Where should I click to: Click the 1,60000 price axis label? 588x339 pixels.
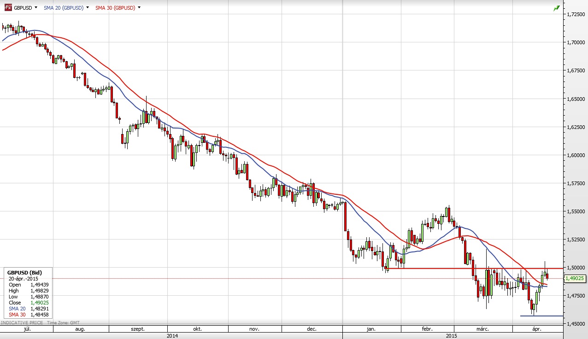(x=576, y=155)
